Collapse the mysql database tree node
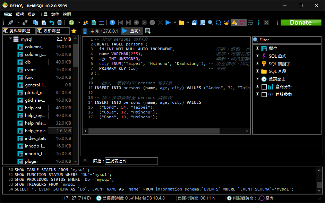 (10, 39)
